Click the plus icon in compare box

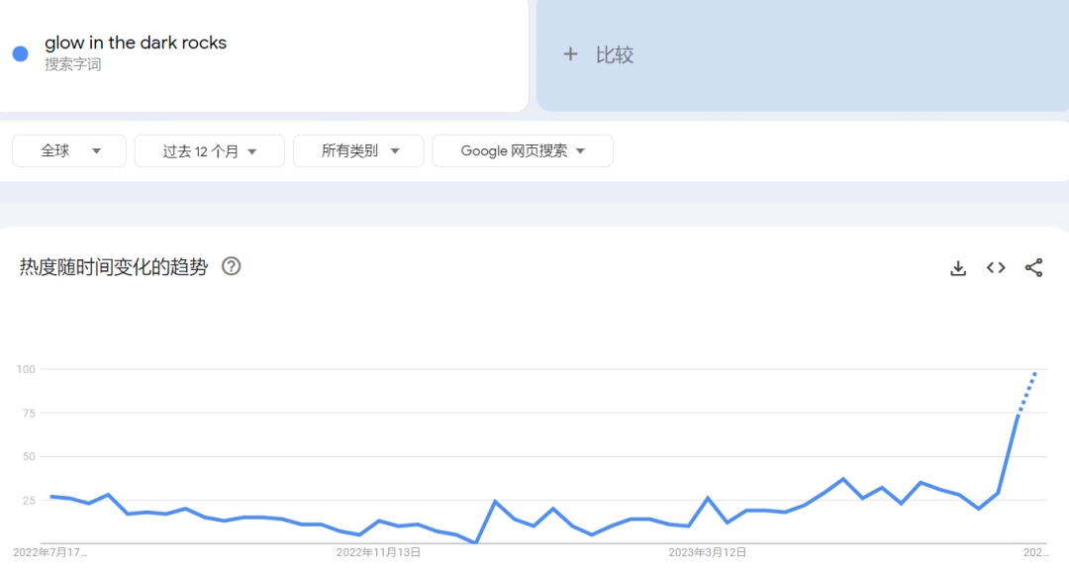coord(570,54)
